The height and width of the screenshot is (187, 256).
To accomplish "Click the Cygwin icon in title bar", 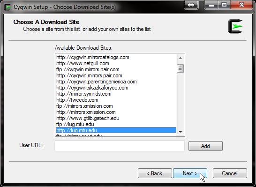I will coord(8,7).
